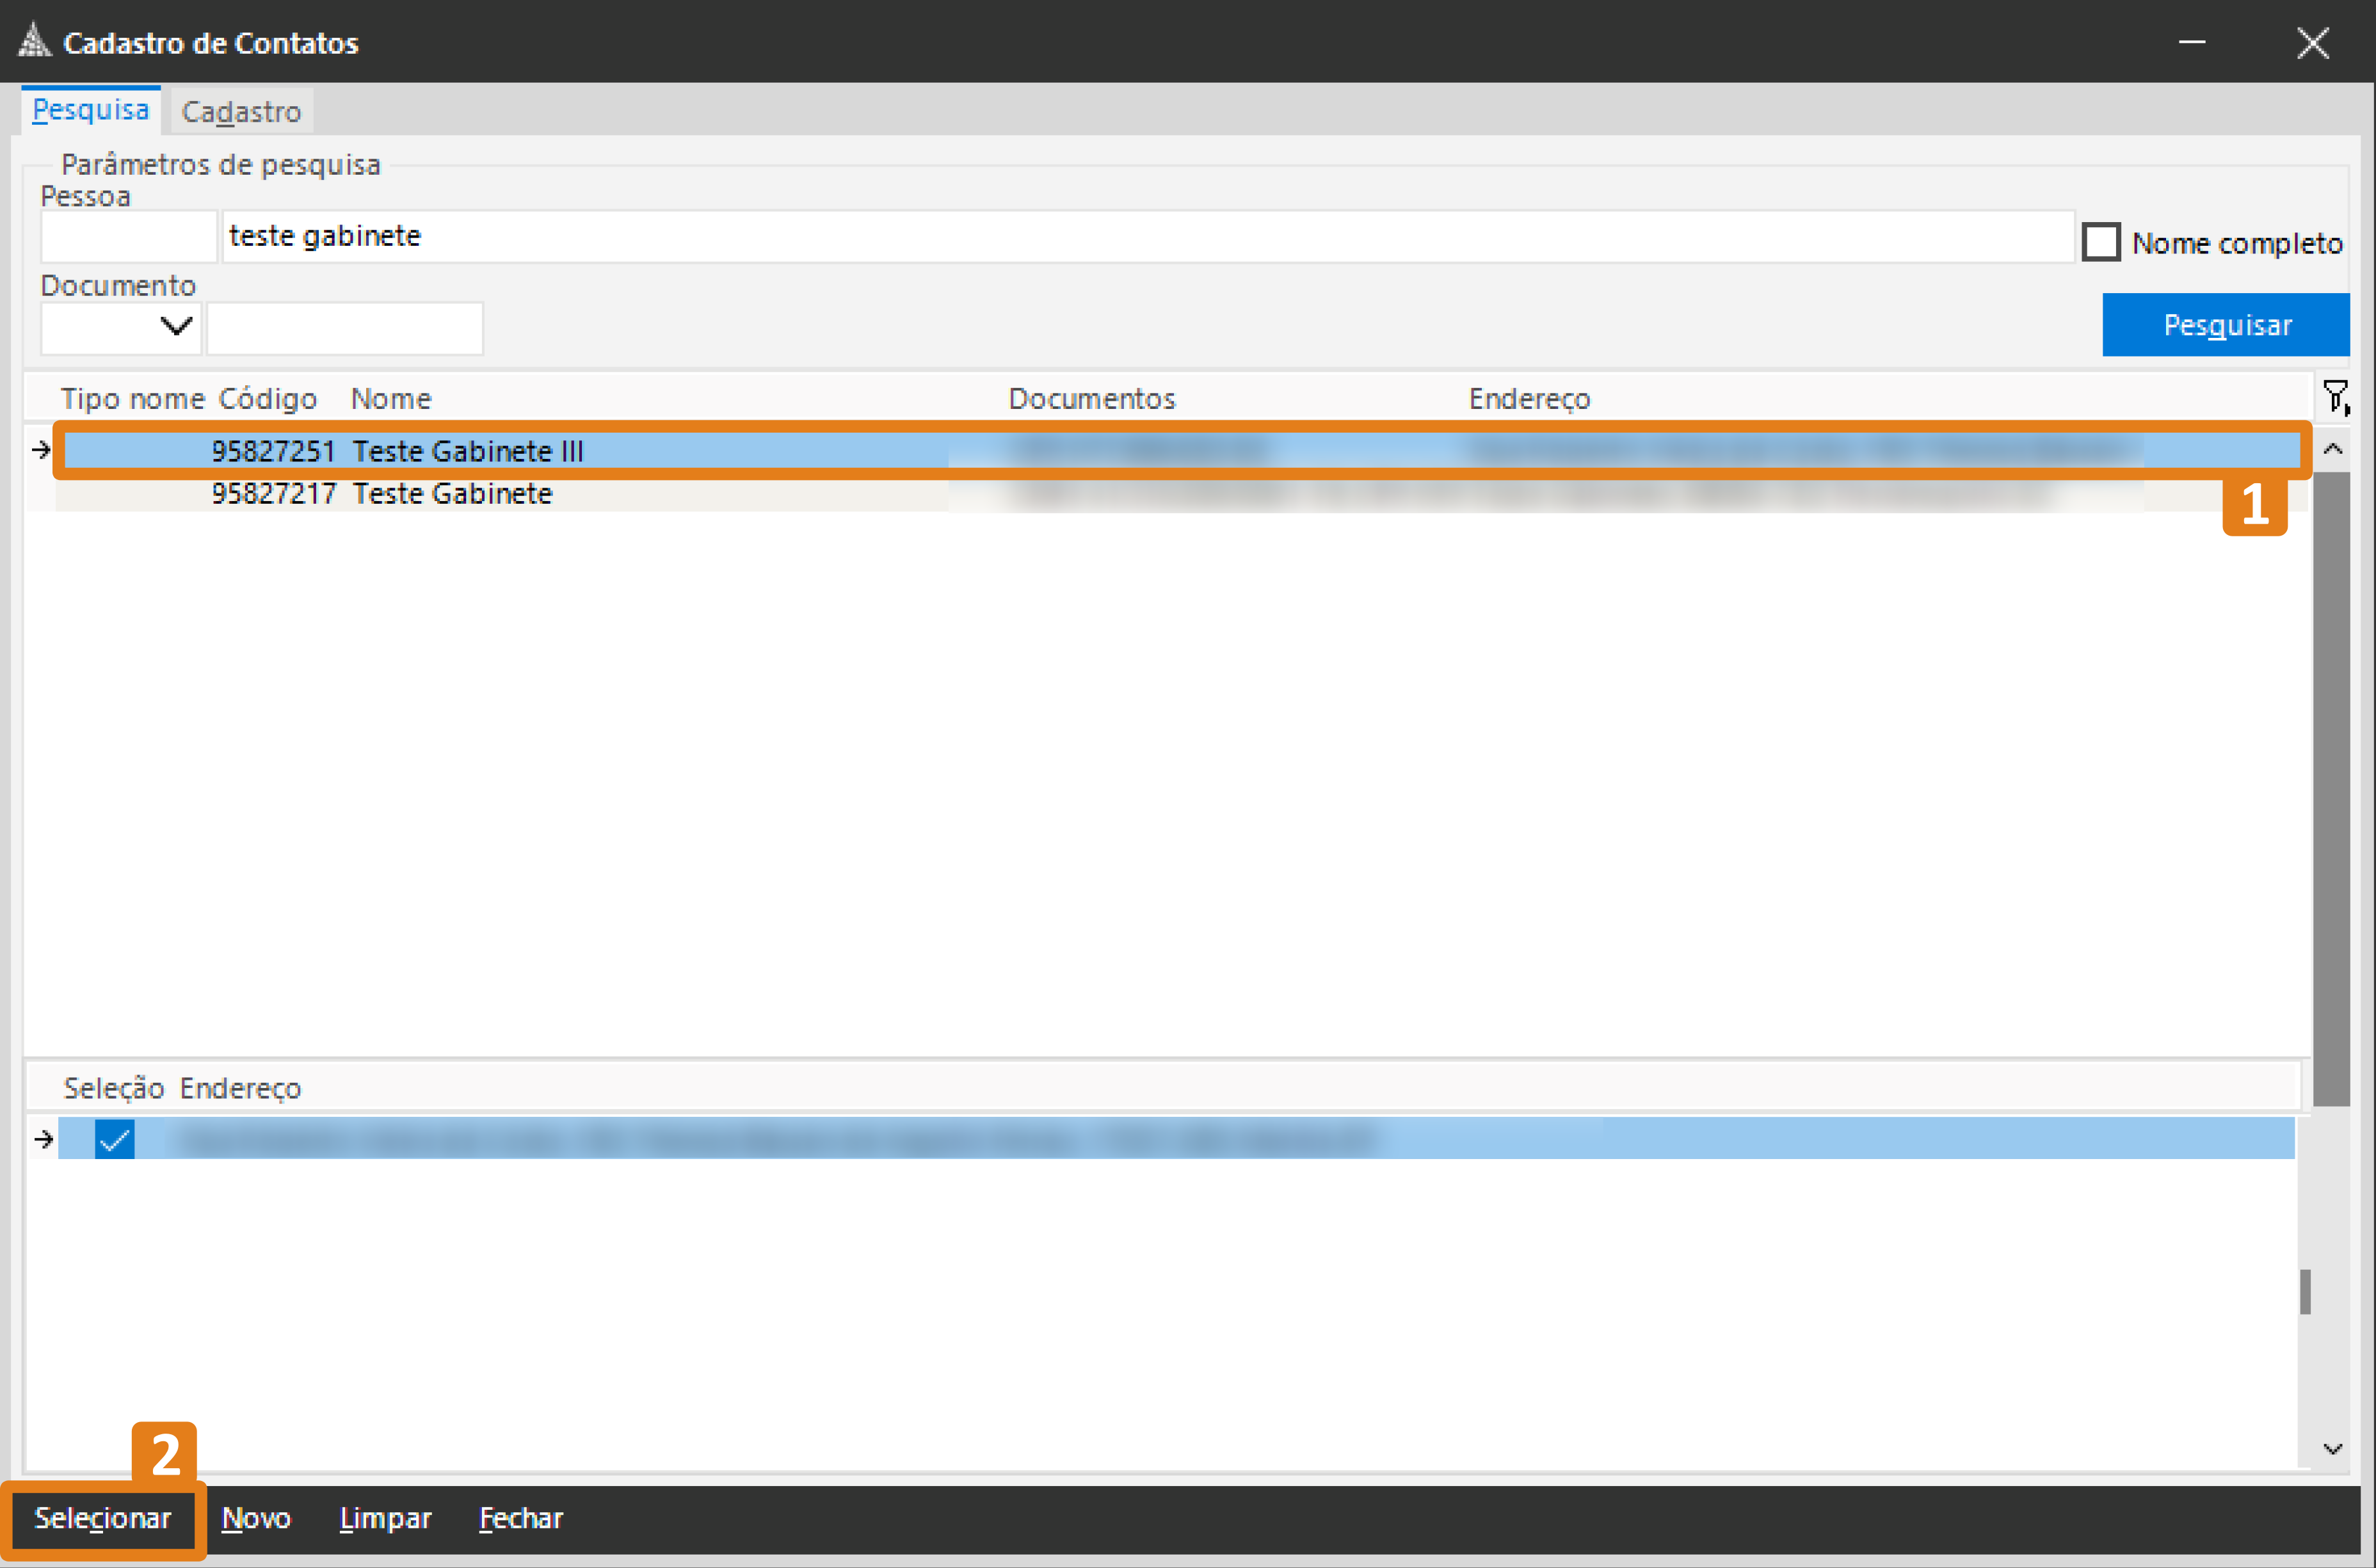2376x1568 pixels.
Task: Switch to the Cadastro tab
Action: [241, 111]
